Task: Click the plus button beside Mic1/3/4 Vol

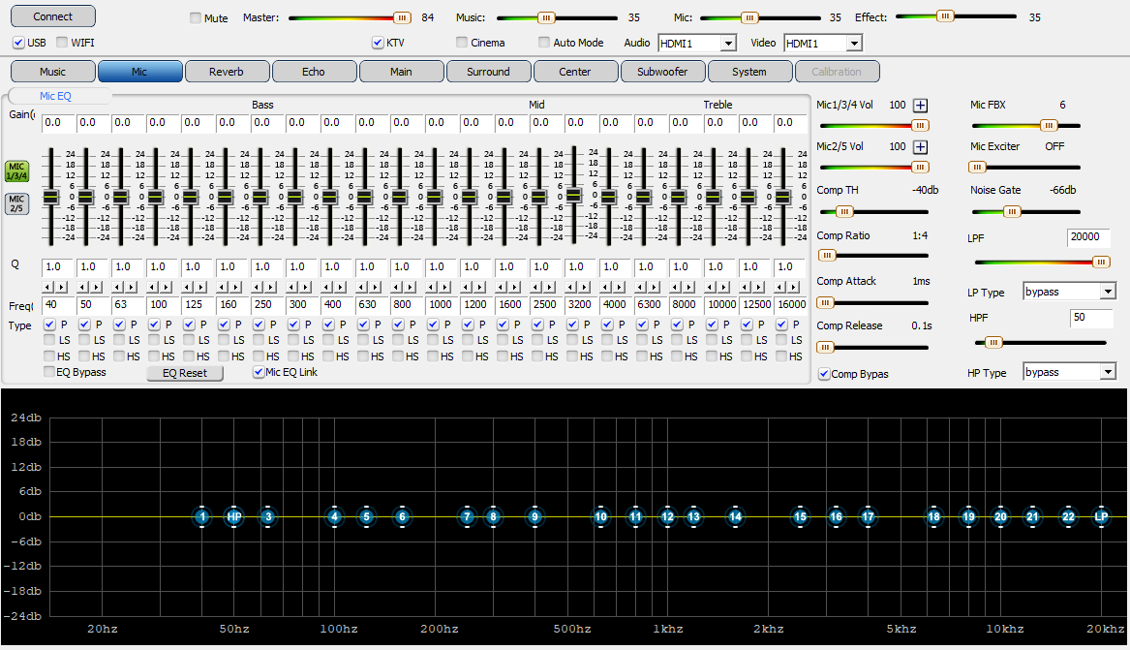Action: tap(921, 106)
